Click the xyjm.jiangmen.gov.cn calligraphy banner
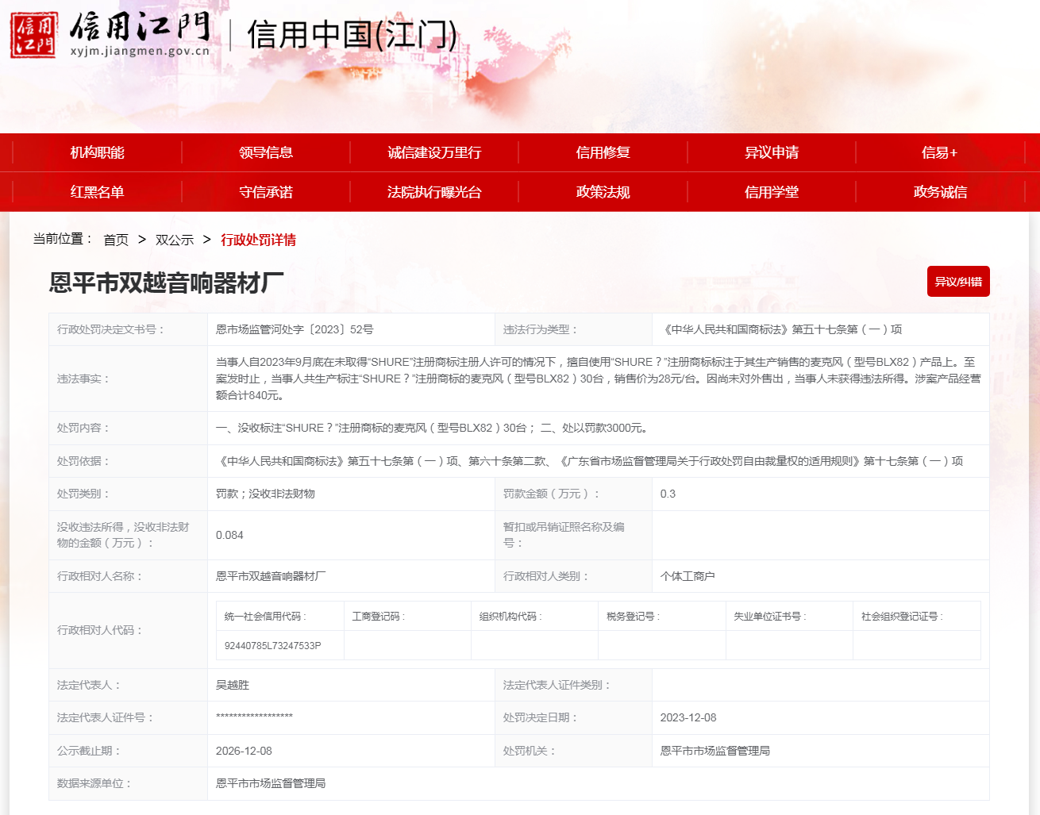This screenshot has height=815, width=1040. click(140, 35)
